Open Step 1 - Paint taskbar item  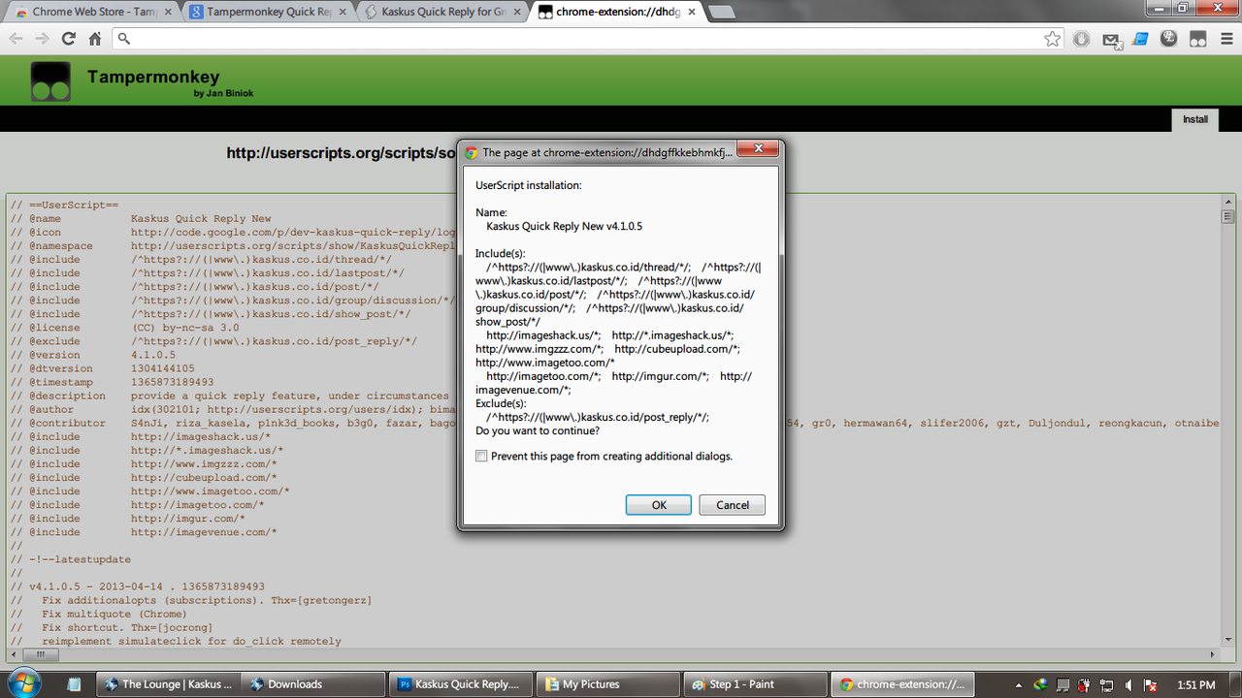coord(755,684)
